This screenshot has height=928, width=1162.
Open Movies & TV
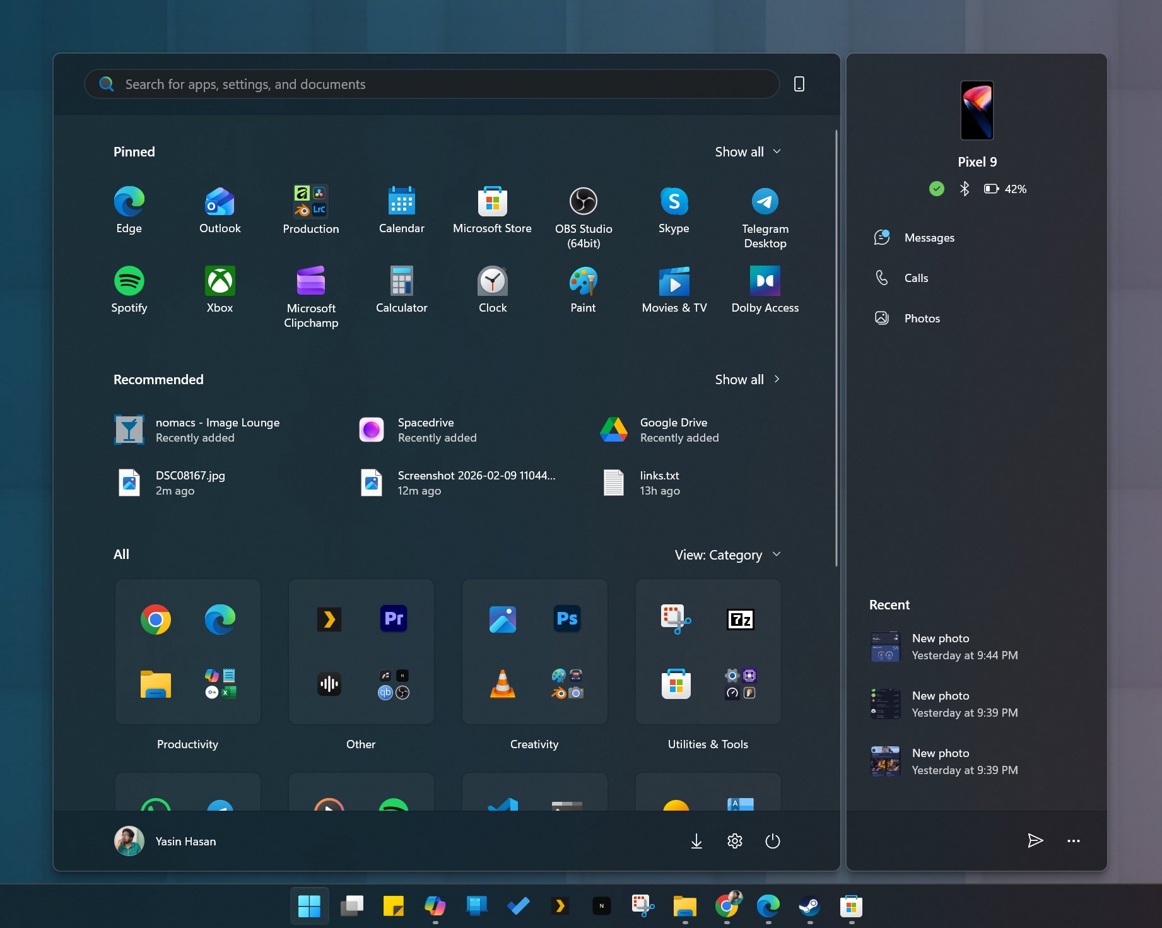tap(674, 290)
